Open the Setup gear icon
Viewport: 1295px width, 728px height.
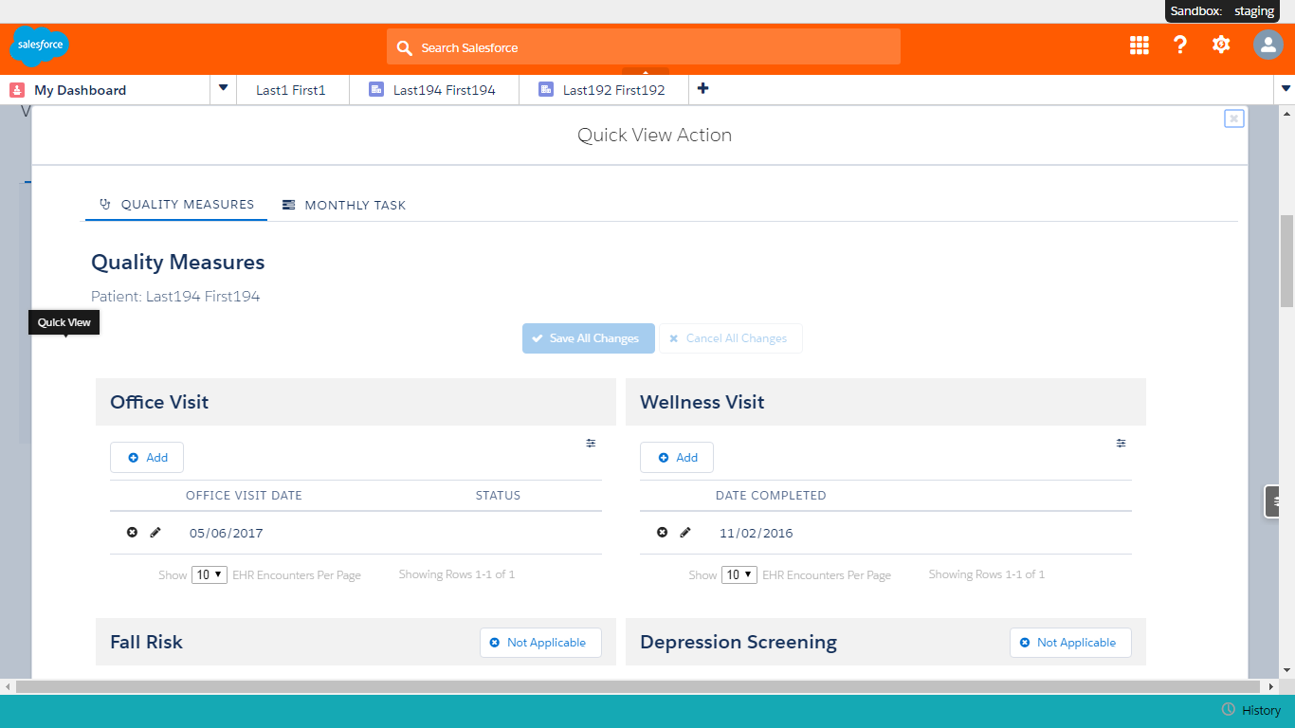tap(1221, 45)
